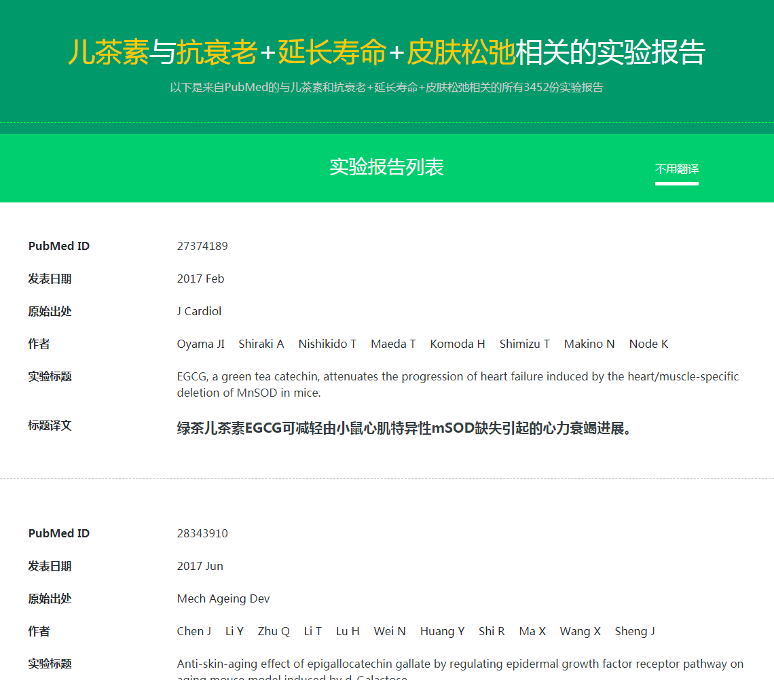This screenshot has width=774, height=680.
Task: Open the Anti-skin-aging effect report title
Action: (x=460, y=664)
